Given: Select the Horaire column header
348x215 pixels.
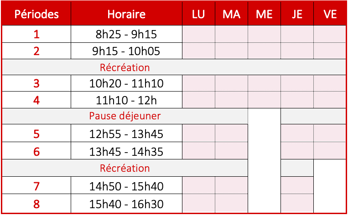Looking at the screenshot, I should 126,14.
